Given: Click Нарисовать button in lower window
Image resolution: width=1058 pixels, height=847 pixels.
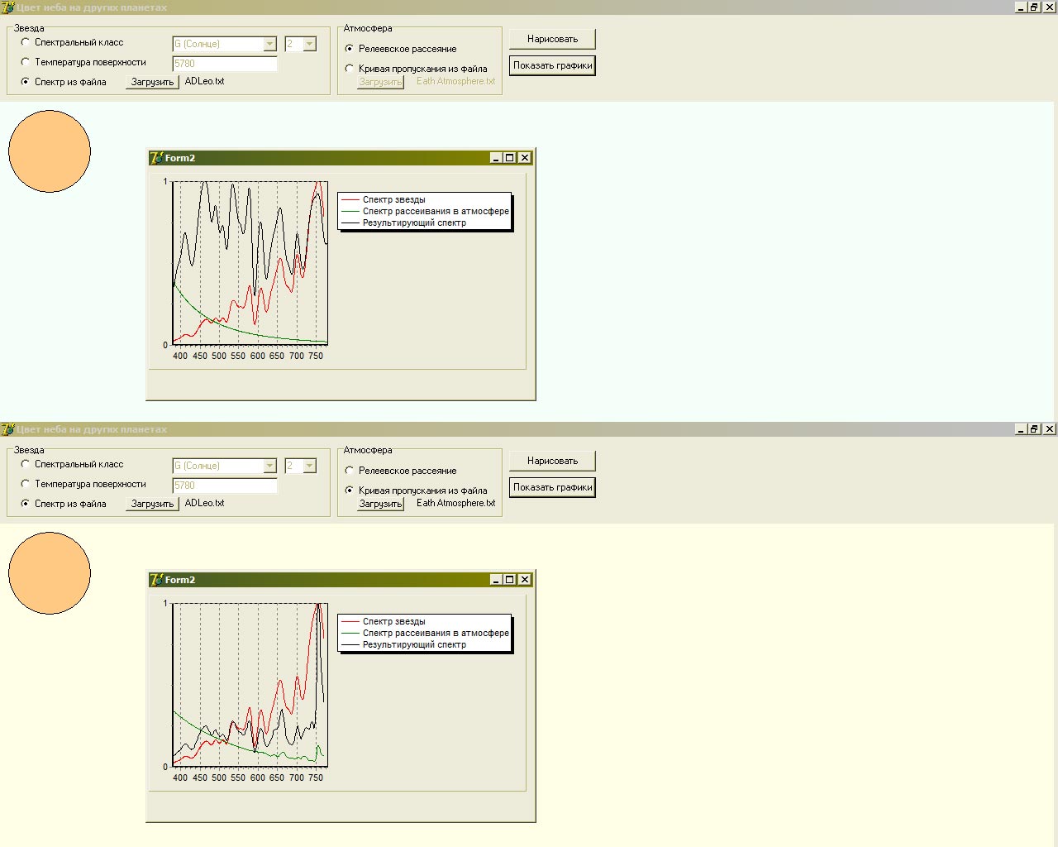Looking at the screenshot, I should click(552, 461).
